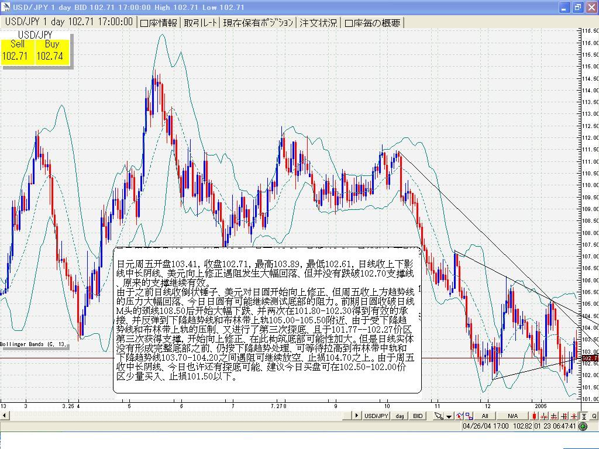This screenshot has width=599, height=449.
Task: Toggle the vertical auto-scale icon
Action: tap(584, 416)
